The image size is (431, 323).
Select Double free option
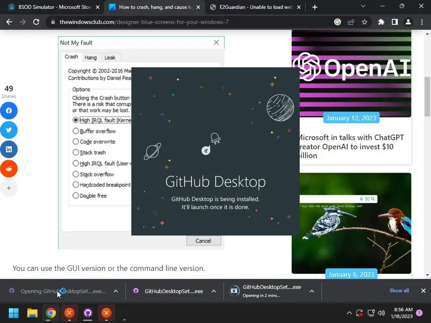tap(76, 196)
